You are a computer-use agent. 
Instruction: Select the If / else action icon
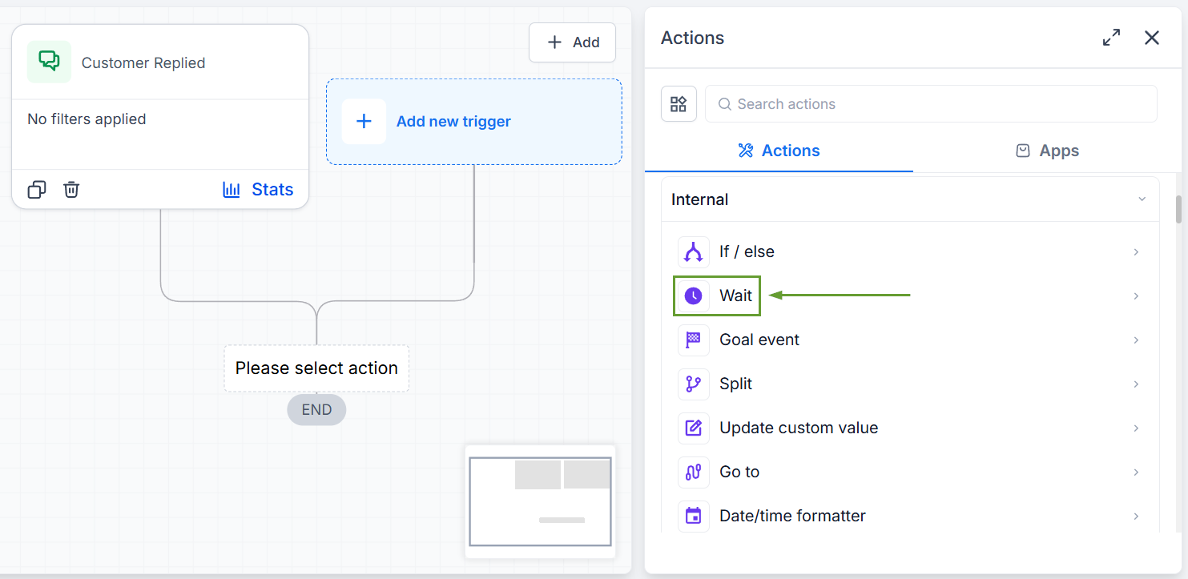pos(693,251)
